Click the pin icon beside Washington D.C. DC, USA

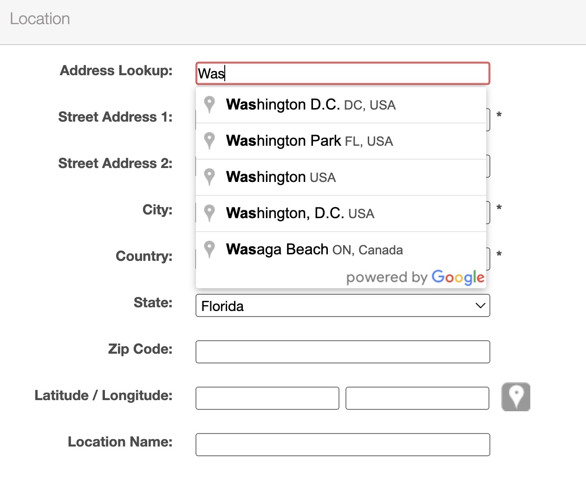click(209, 104)
